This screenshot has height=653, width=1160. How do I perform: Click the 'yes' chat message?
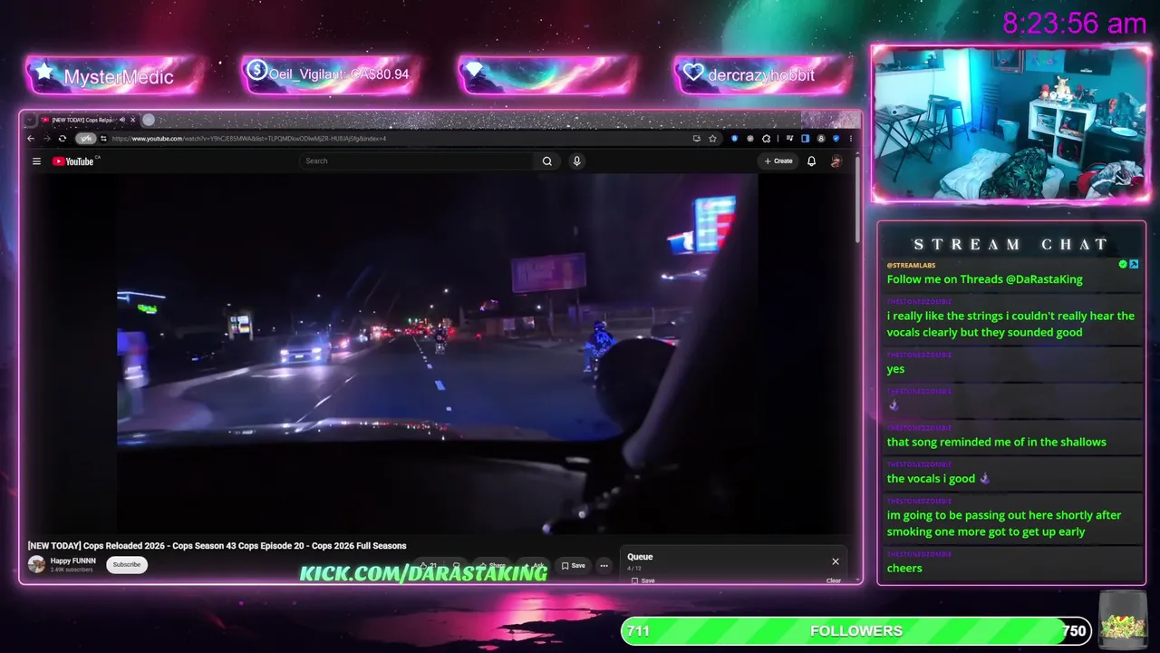[895, 369]
